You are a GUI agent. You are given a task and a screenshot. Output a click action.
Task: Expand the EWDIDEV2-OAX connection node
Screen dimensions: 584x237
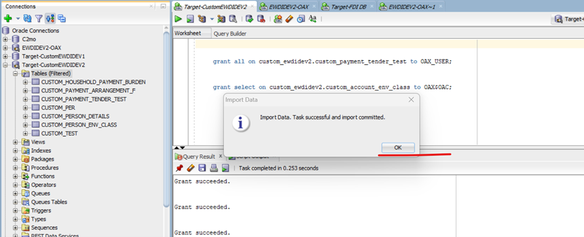pyautogui.click(x=5, y=48)
